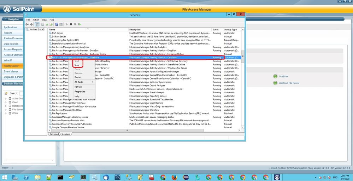The height and width of the screenshot is (181, 353).
Task: Click the Forward arrow in Services toolbar
Action: (x=31, y=24)
